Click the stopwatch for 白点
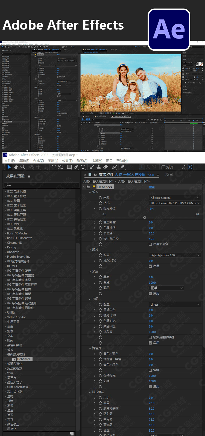205x436 pixels. tap(100, 283)
